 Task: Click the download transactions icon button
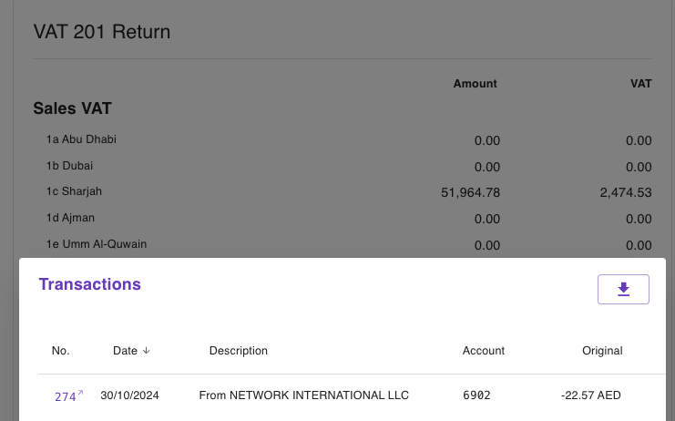623,289
